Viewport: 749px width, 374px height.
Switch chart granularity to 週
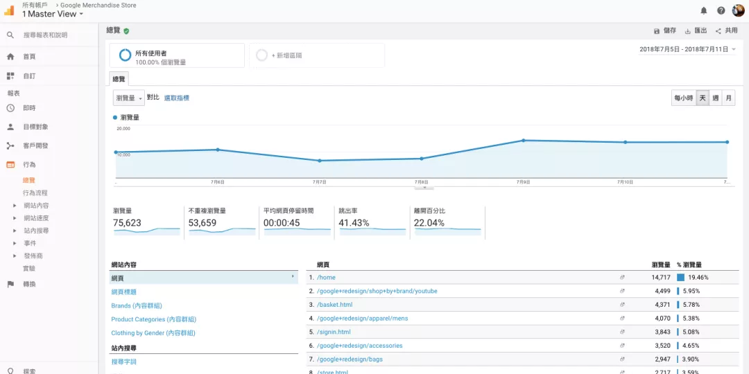pyautogui.click(x=716, y=98)
